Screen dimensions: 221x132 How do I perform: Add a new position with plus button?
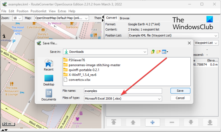pyautogui.click(x=152, y=122)
